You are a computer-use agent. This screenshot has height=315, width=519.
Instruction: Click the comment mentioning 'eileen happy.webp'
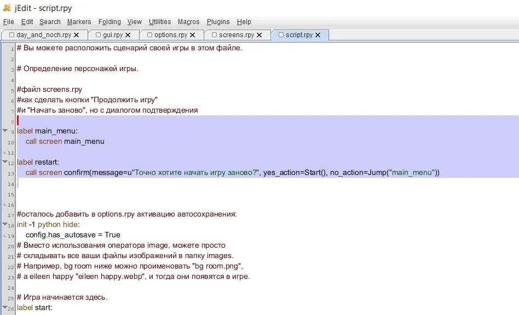pos(134,276)
